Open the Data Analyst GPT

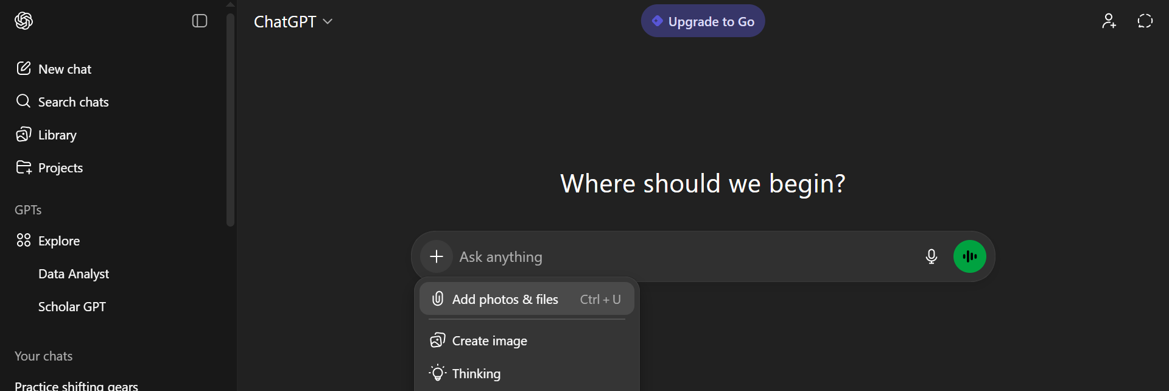pos(74,273)
